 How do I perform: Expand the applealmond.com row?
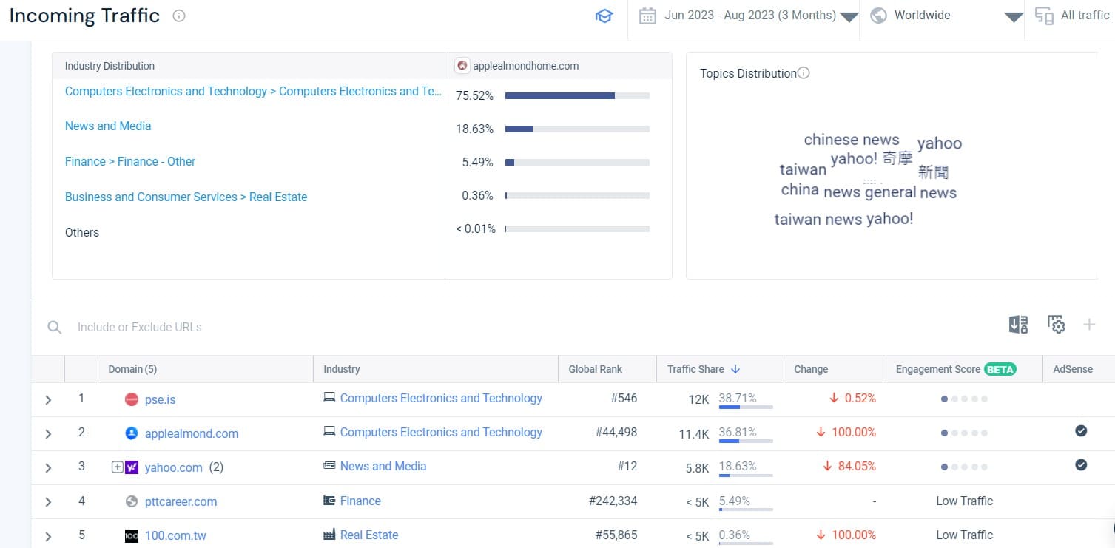point(48,434)
